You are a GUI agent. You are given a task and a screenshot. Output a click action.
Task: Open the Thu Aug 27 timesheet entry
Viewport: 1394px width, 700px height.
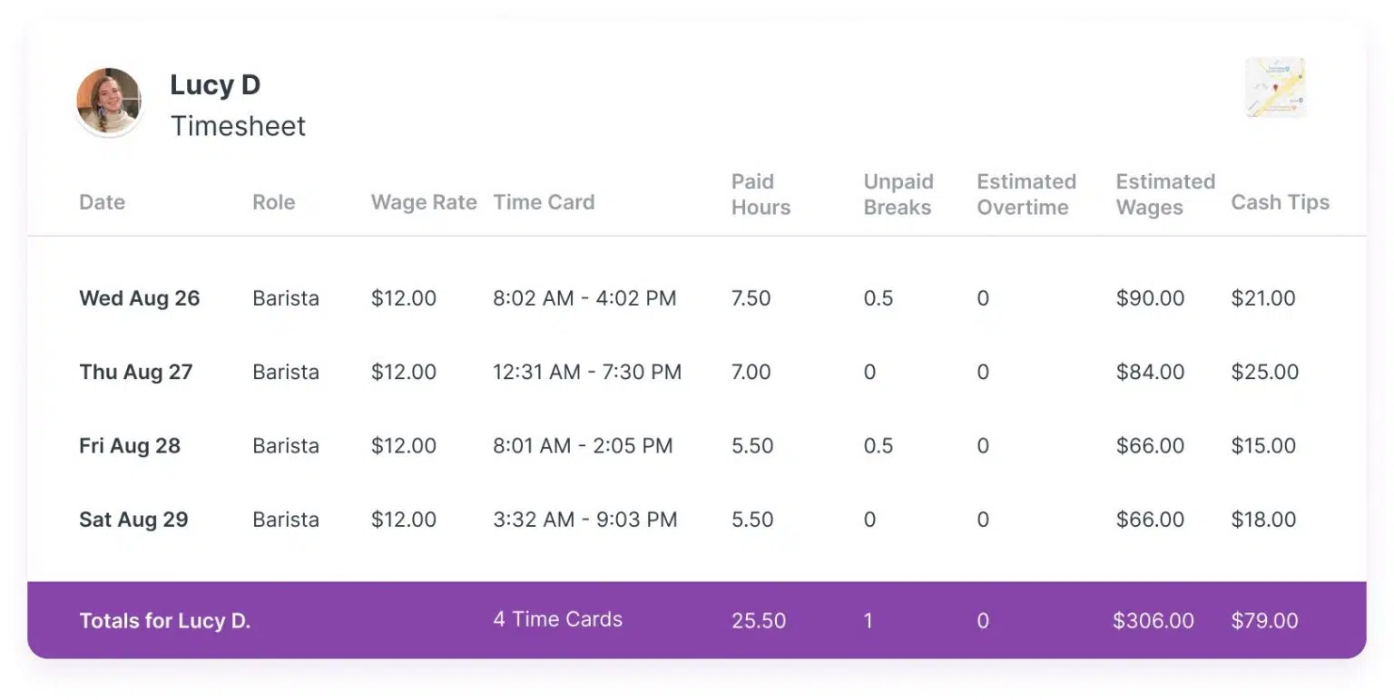click(x=136, y=372)
